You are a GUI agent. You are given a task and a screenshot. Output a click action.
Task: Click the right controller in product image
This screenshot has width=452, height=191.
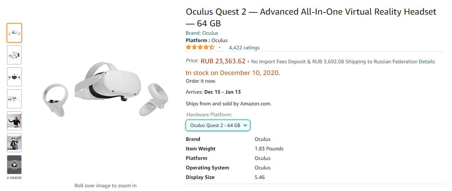pyautogui.click(x=154, y=100)
